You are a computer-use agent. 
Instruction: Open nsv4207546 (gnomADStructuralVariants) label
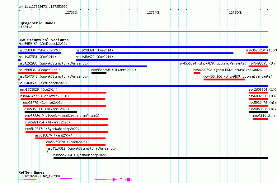(53, 76)
